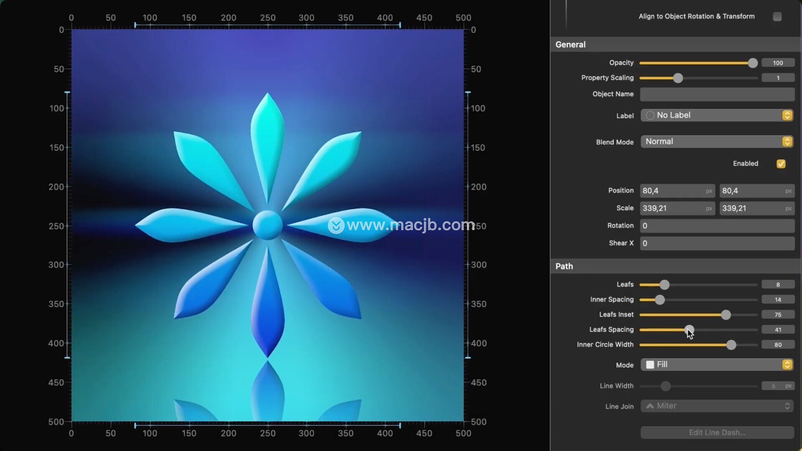Click the Miter line join icon
The height and width of the screenshot is (451, 802).
[x=650, y=406]
